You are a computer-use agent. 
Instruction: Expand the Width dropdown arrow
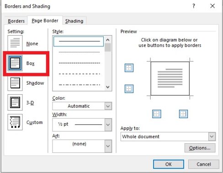point(108,125)
